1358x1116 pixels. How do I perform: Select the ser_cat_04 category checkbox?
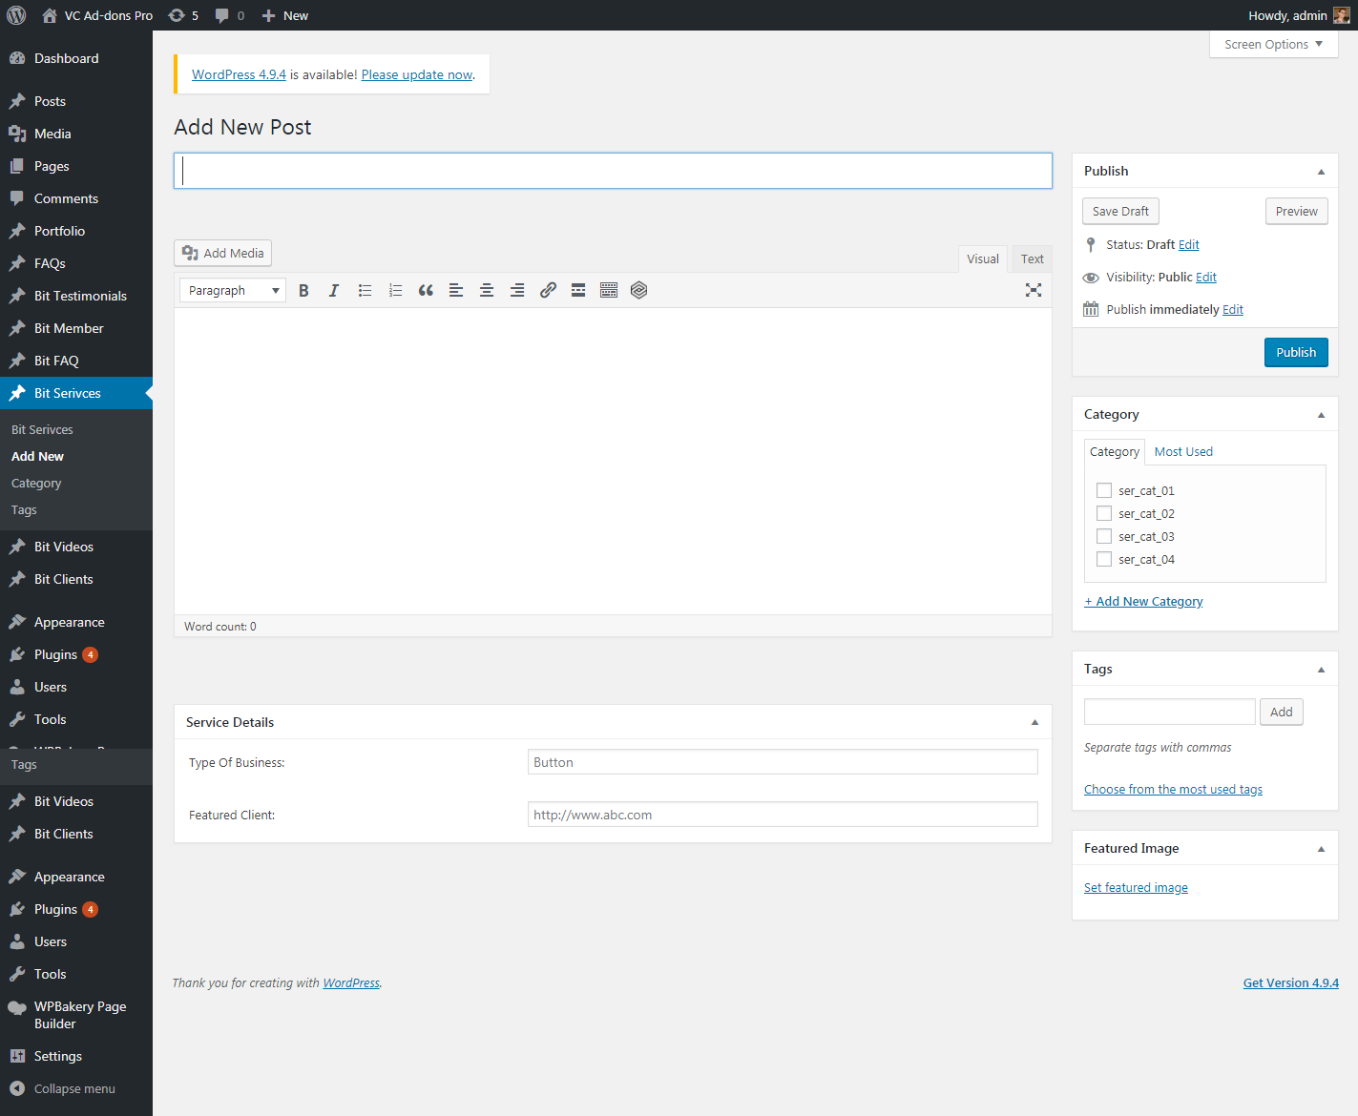(x=1104, y=559)
